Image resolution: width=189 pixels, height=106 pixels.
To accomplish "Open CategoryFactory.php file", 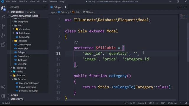I will click(29, 83).
